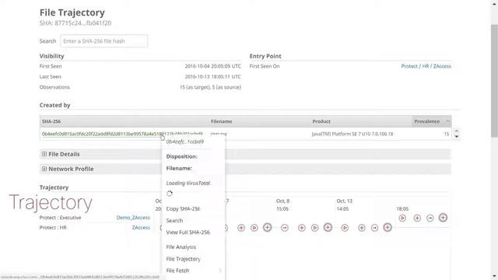
Task: Open the Protect / HR / ZAccess entry point link
Action: tap(426, 66)
